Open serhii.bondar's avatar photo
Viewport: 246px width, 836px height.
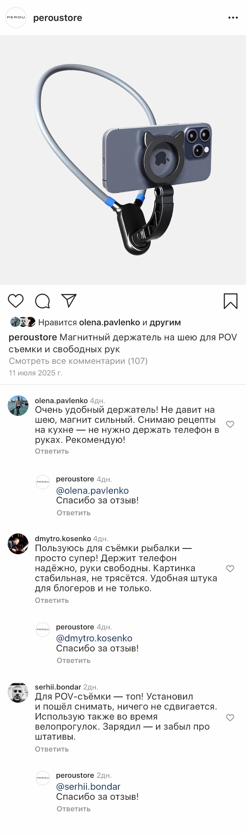click(18, 693)
